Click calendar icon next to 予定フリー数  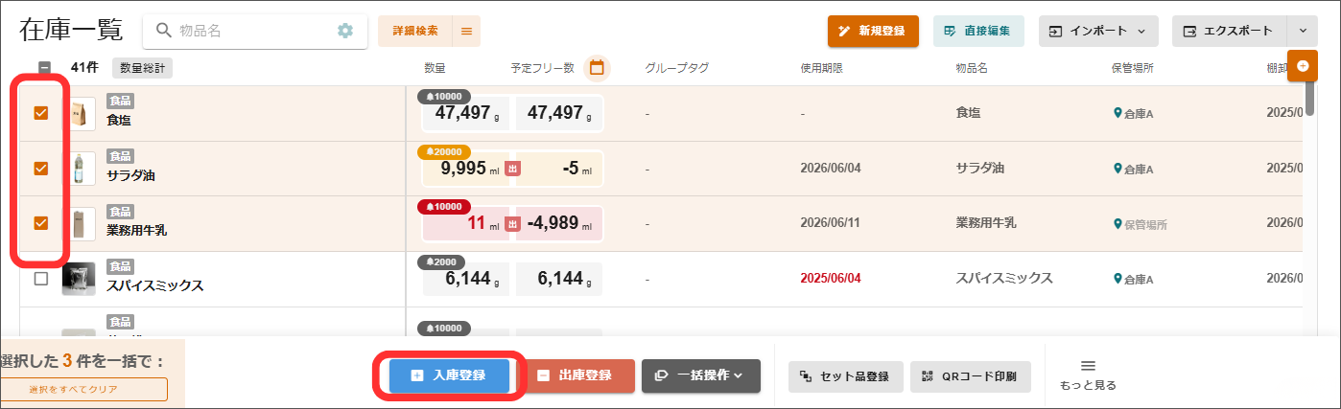tap(597, 68)
